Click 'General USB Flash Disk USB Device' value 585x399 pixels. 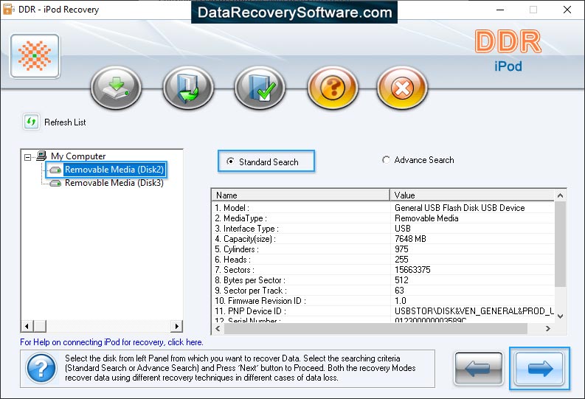point(460,208)
